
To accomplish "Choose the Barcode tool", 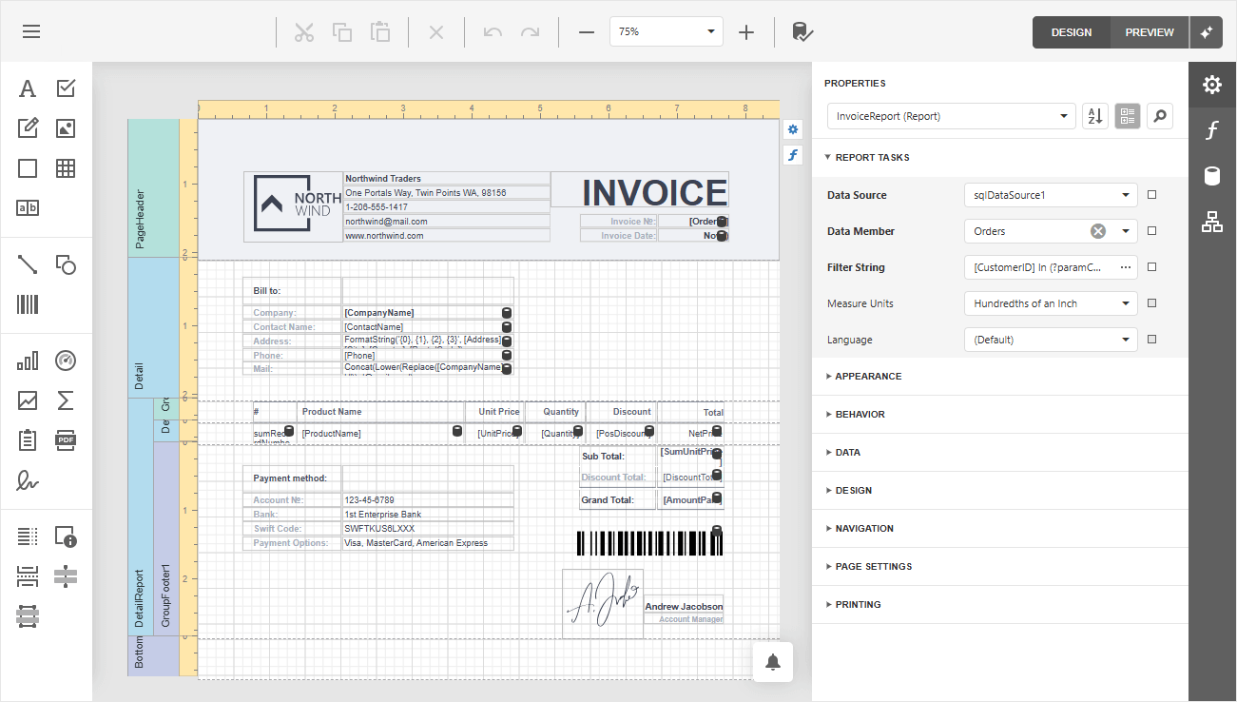I will pyautogui.click(x=27, y=303).
